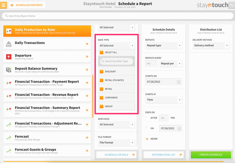Select the NEVER radio button
This screenshot has height=163, width=235.
pos(147,139)
